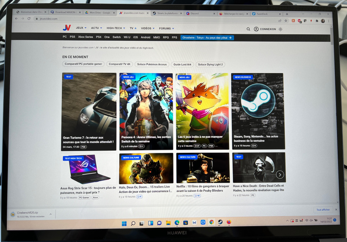This screenshot has height=242, width=347.
Task: Close the downloads bar with X
Action: (x=336, y=209)
